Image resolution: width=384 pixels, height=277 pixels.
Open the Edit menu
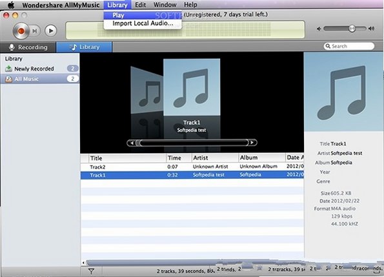click(140, 5)
